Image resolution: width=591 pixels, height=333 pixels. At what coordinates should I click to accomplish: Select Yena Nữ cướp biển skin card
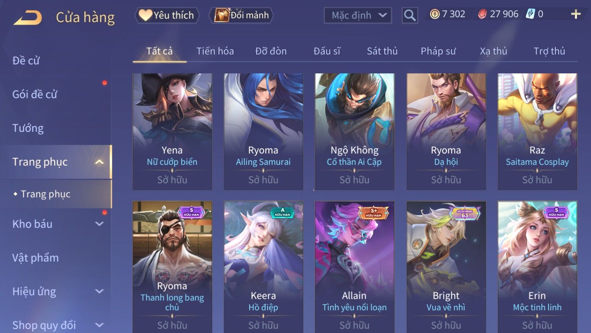[x=172, y=131]
